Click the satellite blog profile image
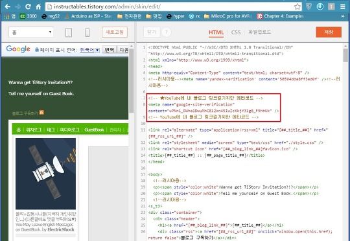Screen dimensions: 350x241 click(45, 174)
